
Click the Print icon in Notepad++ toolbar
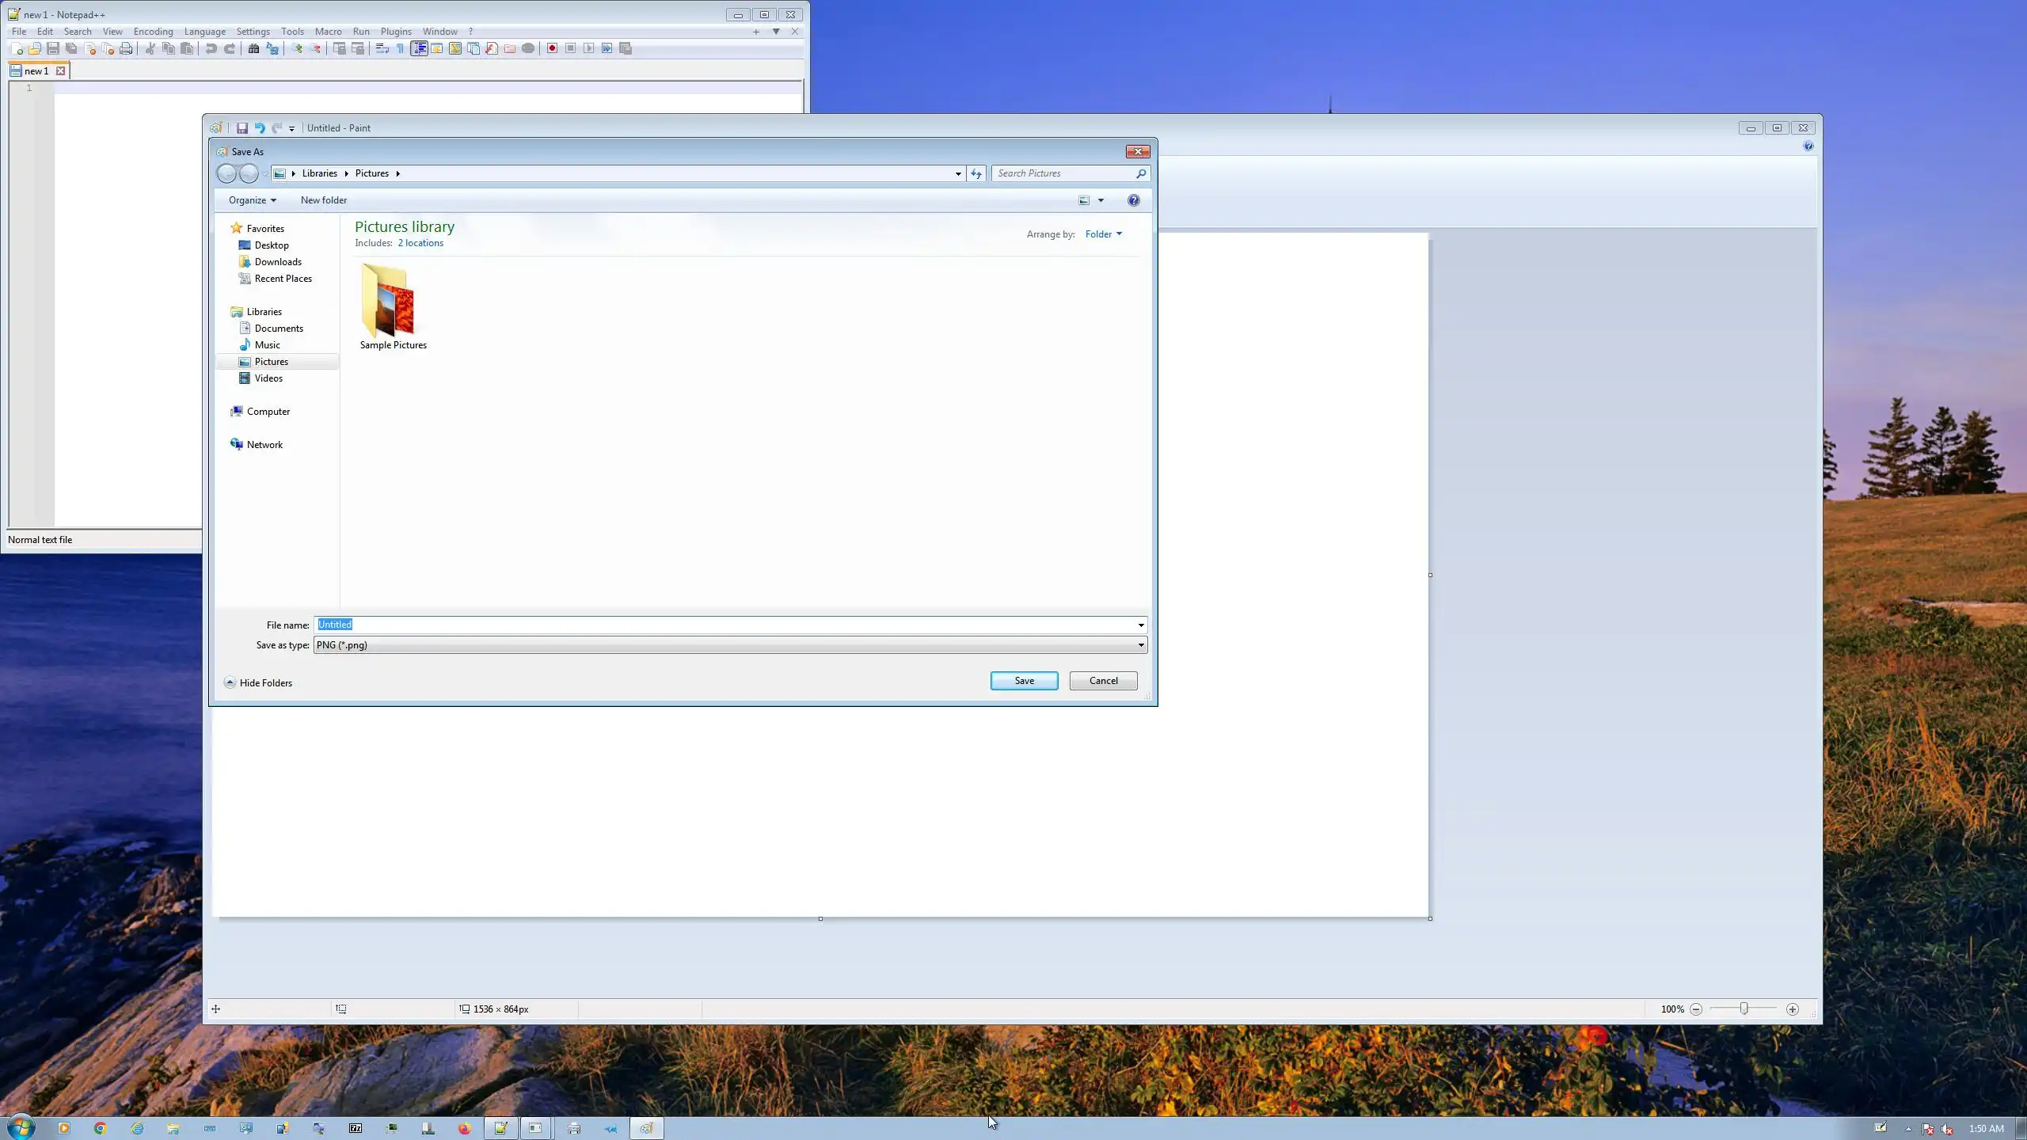[126, 48]
